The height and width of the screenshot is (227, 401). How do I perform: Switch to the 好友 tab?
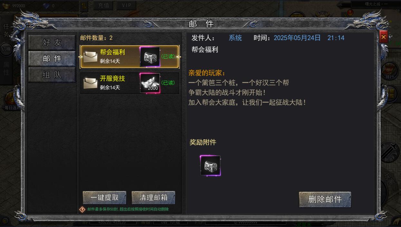pyautogui.click(x=52, y=42)
